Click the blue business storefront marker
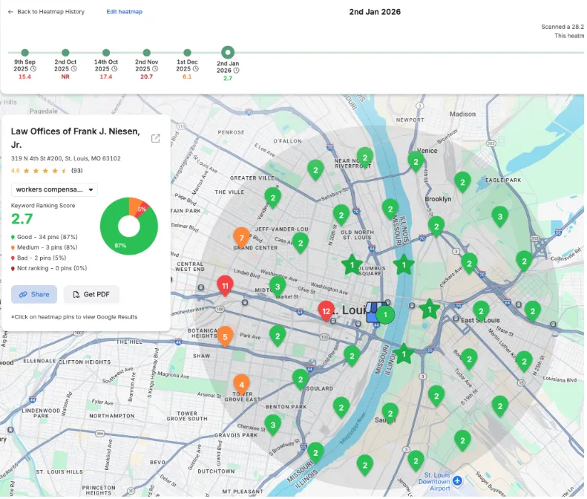This screenshot has height=499, width=587. [x=373, y=313]
